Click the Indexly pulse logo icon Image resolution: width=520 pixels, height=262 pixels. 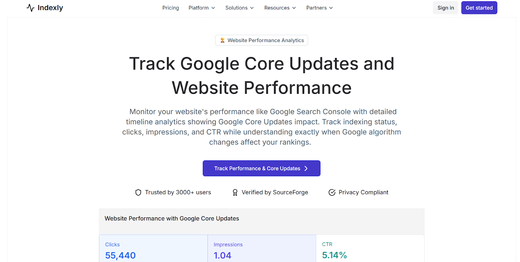point(31,8)
